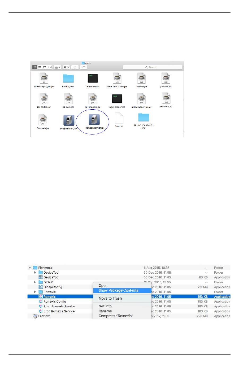This screenshot has height=366, width=252.
Task: Select the DidapiConfig application
Action: pos(53,287)
